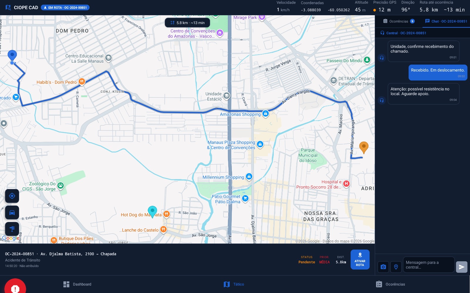Click Mirage Park marker icon
This screenshot has width=470, height=293.
click(262, 17)
